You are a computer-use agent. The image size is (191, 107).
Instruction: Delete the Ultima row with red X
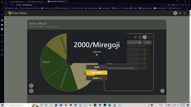pyautogui.click(x=148, y=63)
